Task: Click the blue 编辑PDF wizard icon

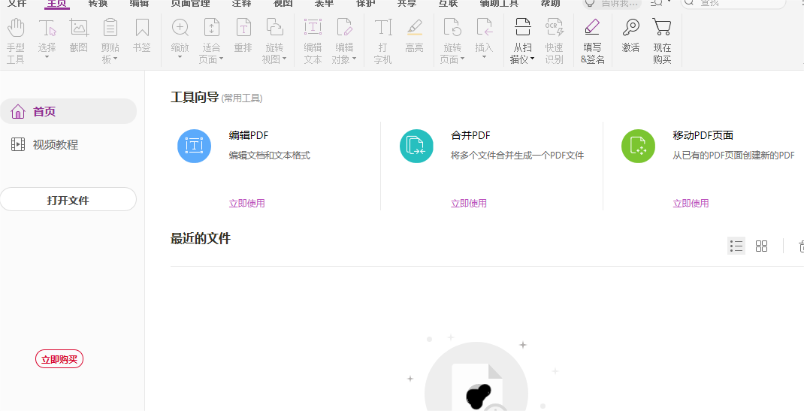Action: point(194,146)
